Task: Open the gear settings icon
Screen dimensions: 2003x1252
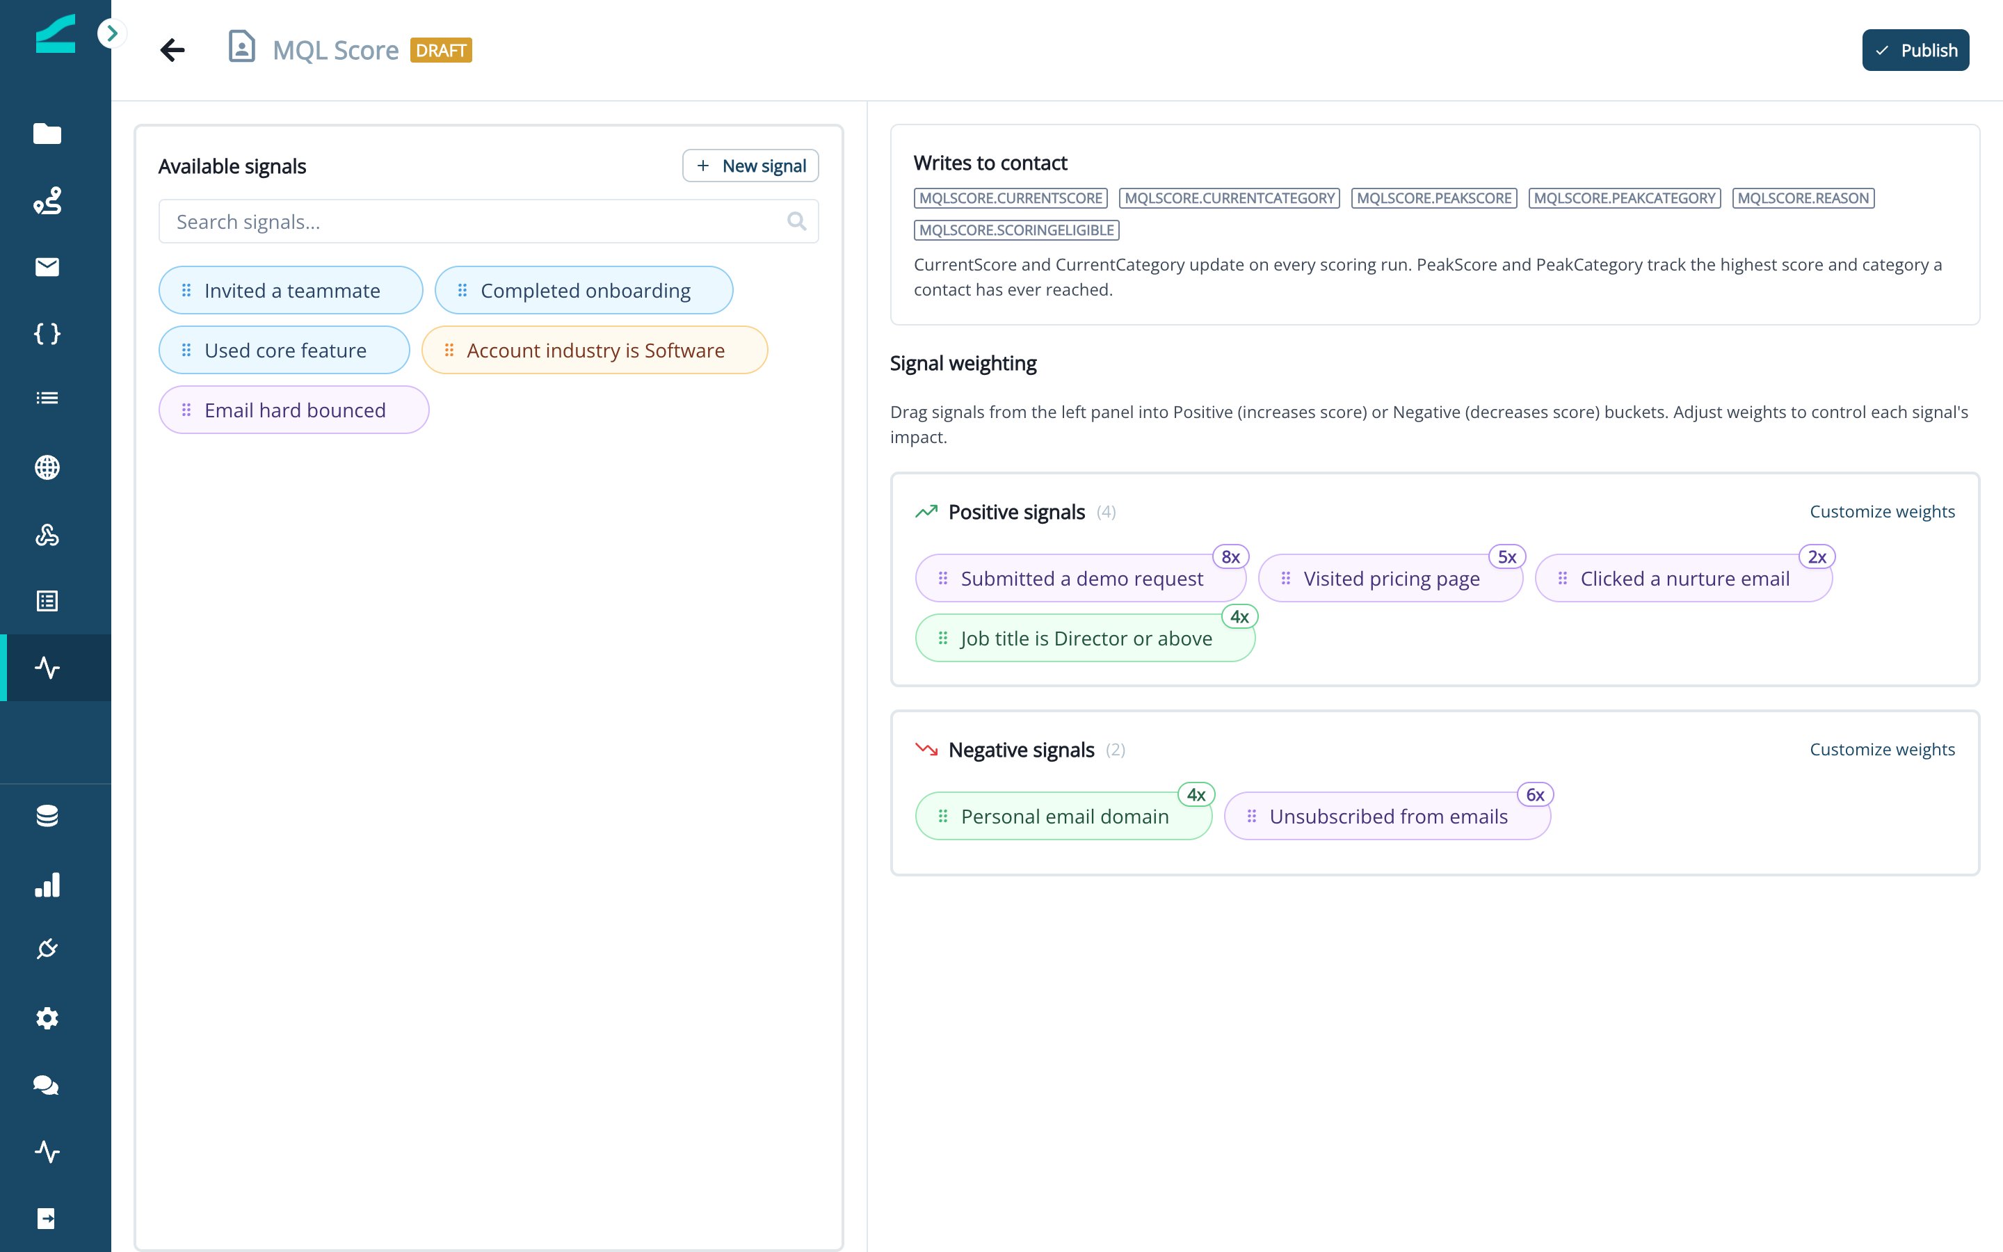Action: click(47, 1018)
